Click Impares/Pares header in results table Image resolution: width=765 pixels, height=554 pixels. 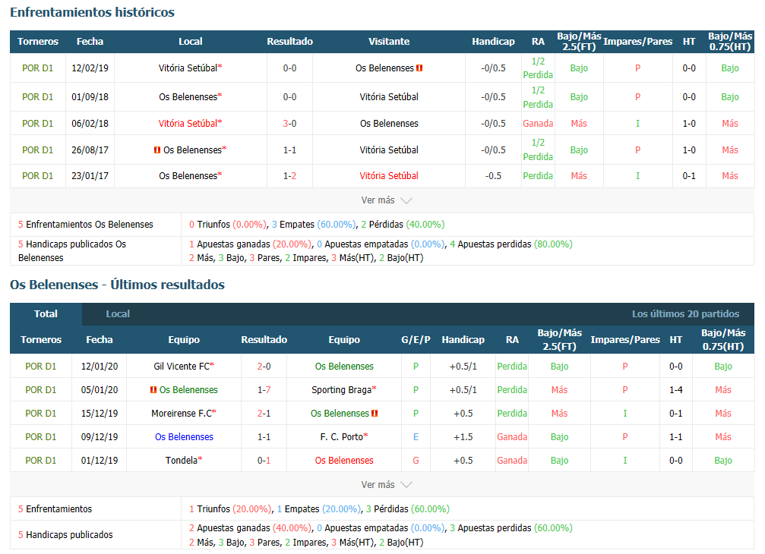[x=625, y=340]
